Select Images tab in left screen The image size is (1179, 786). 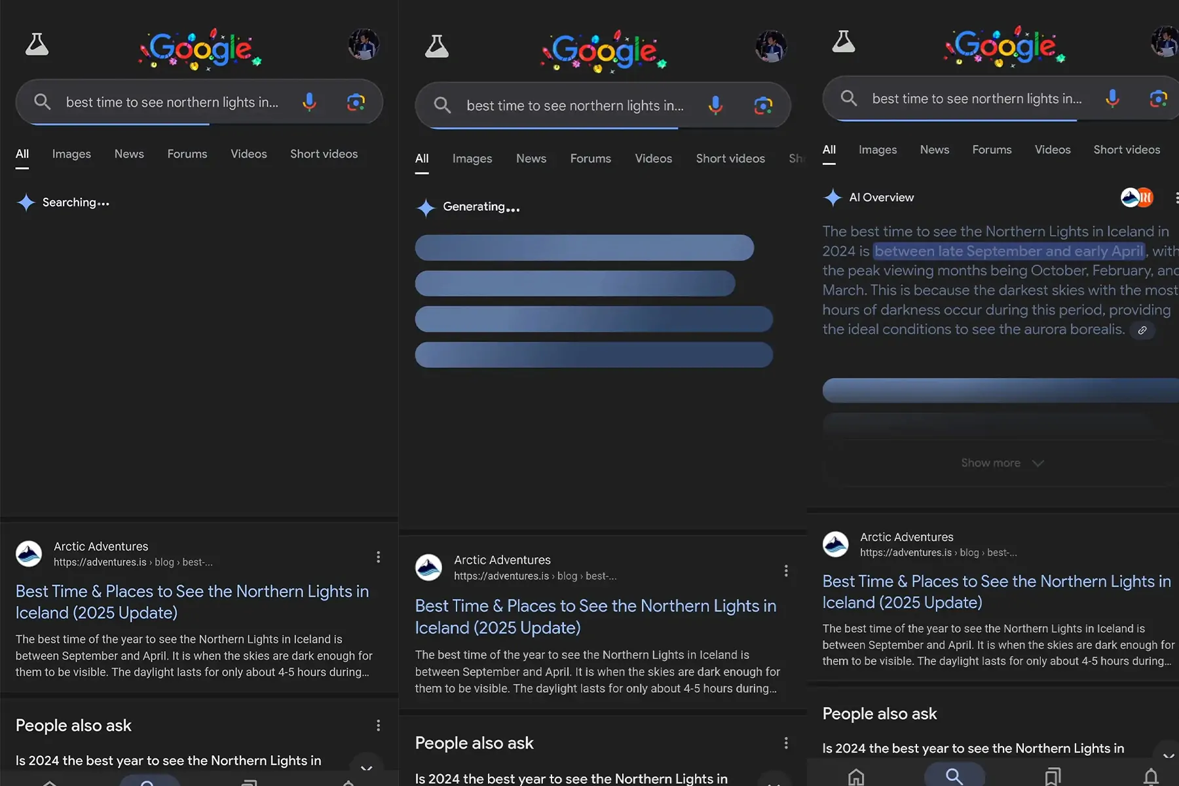tap(71, 154)
